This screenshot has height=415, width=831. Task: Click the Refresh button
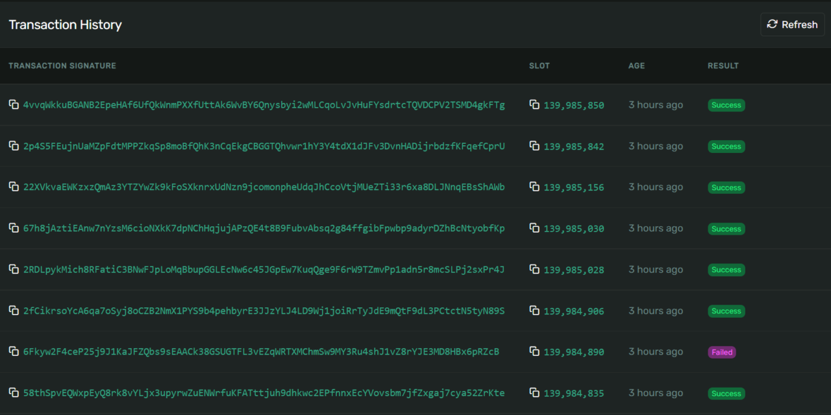[x=792, y=24]
